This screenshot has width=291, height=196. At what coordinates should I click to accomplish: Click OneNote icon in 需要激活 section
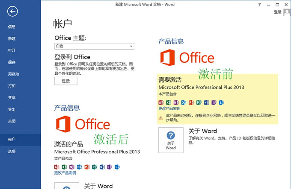pyautogui.click(x=176, y=102)
